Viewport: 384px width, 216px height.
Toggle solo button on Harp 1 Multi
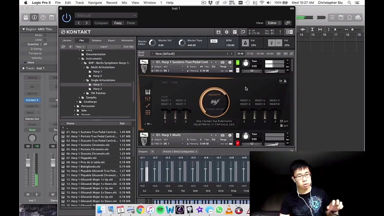click(238, 135)
